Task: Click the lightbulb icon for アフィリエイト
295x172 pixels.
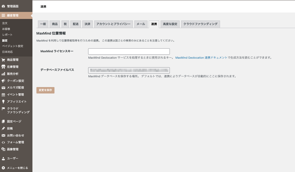Action: pos(3,101)
